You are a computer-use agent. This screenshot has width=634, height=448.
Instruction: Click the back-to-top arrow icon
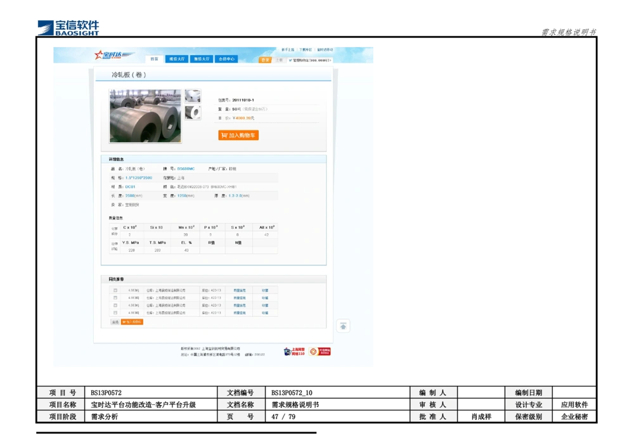pyautogui.click(x=343, y=326)
